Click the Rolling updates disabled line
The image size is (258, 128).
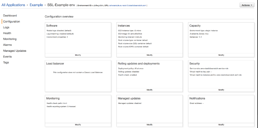tap(129, 71)
